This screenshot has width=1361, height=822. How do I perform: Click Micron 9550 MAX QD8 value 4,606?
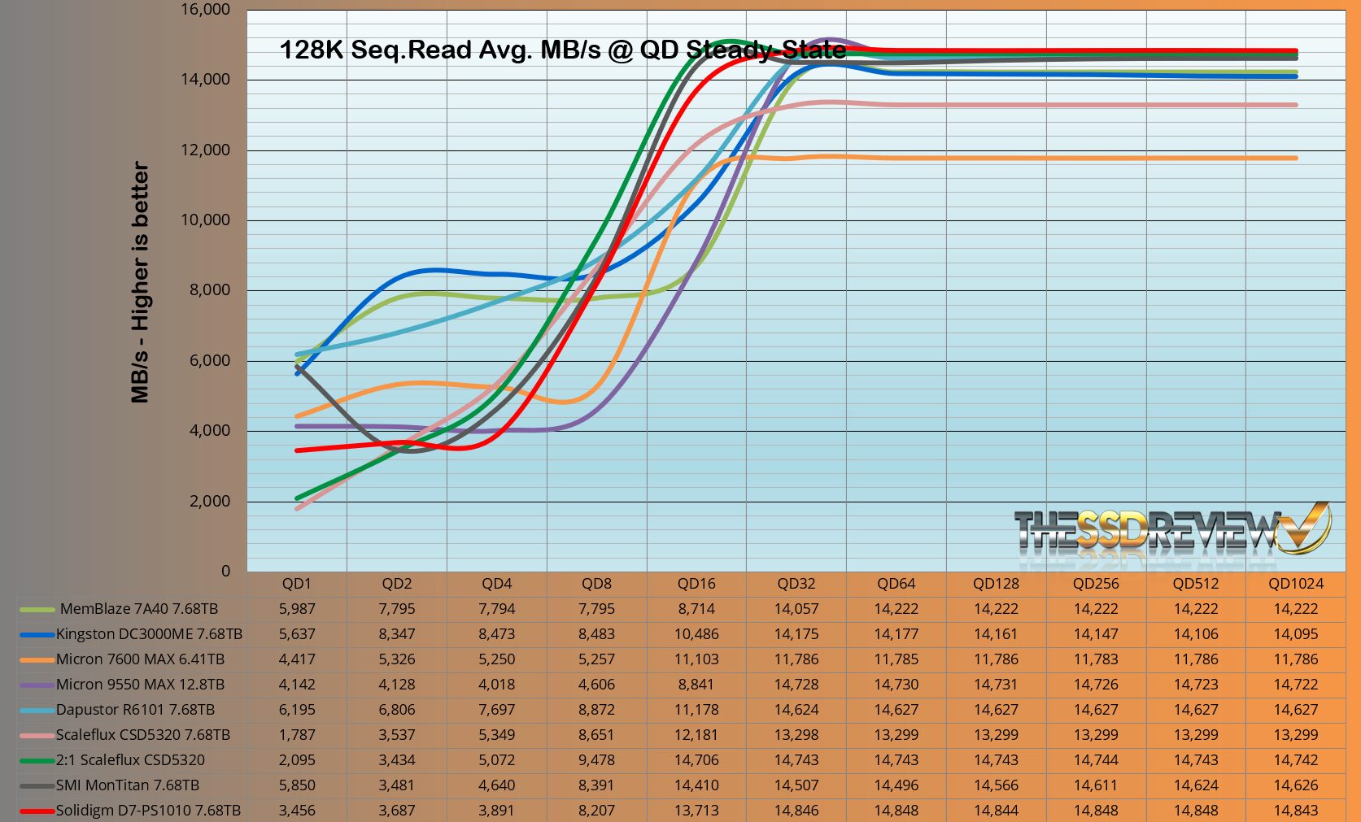(597, 685)
